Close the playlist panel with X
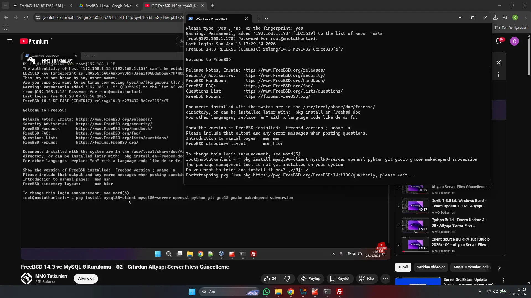This screenshot has height=298, width=531. click(498, 62)
